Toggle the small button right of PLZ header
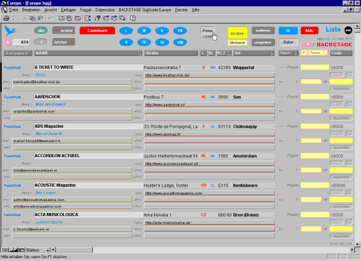Viewport: 361px width, 261px height. point(230,53)
